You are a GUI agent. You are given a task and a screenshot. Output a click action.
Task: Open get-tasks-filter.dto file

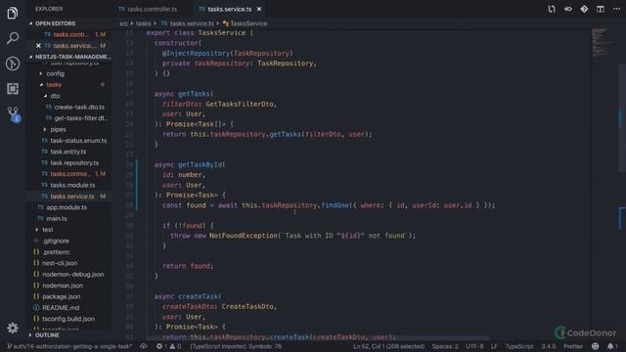[81, 118]
